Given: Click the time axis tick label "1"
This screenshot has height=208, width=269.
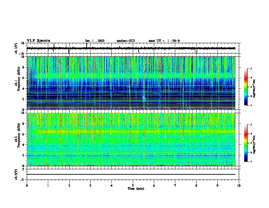Looking at the screenshot, I should pos(48,186).
